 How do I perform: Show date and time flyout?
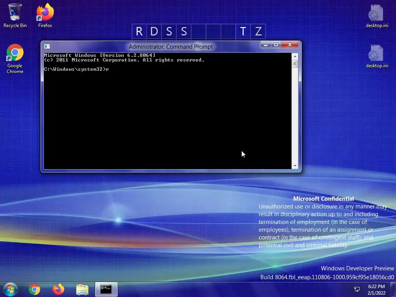click(x=376, y=289)
